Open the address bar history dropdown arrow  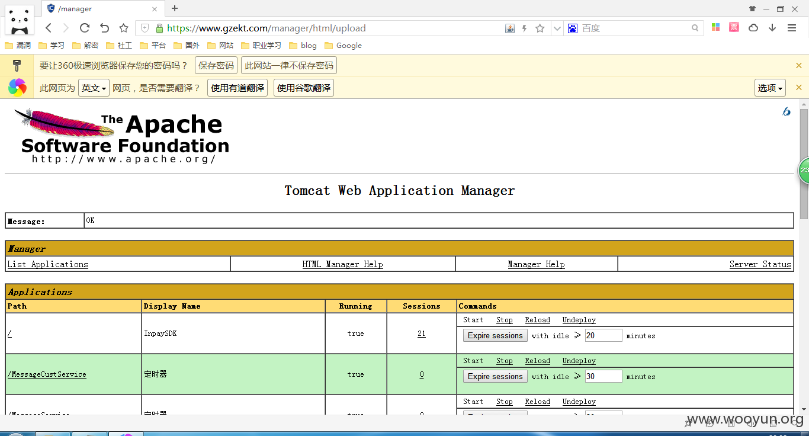pyautogui.click(x=557, y=28)
